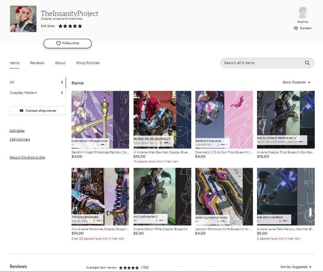This screenshot has height=272, width=323.
Task: Select the All category filter
Action: tap(36, 82)
